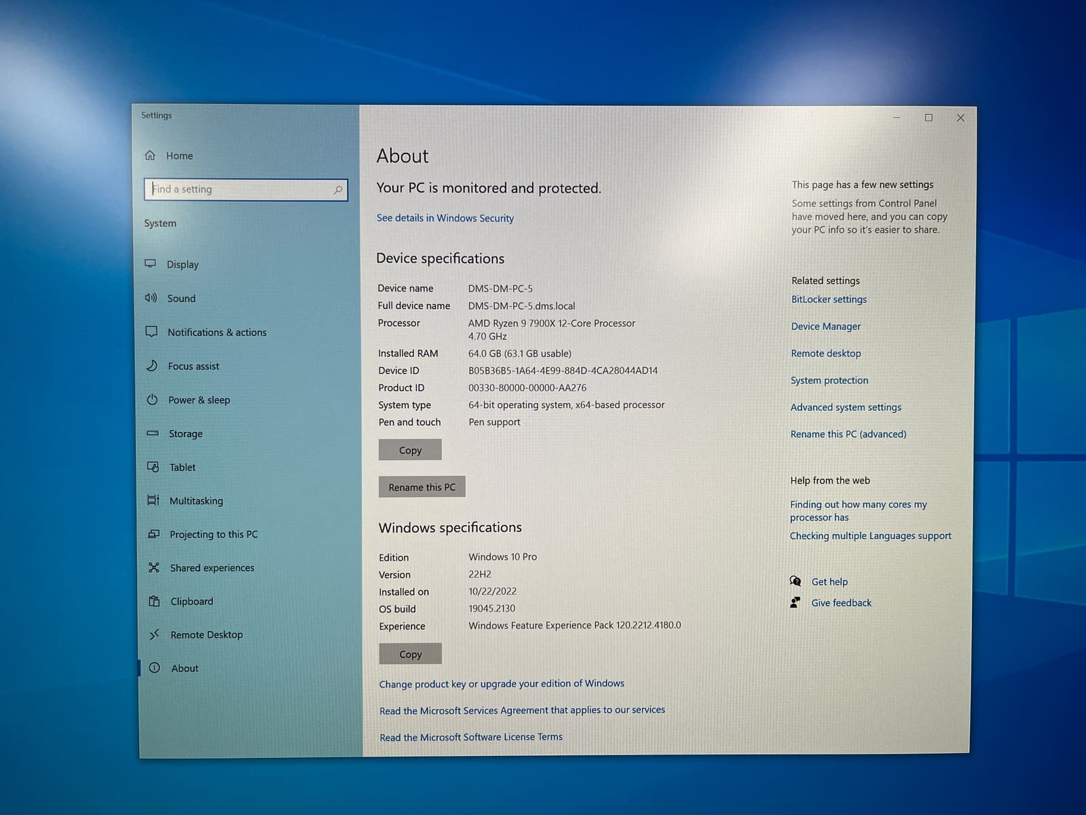Open the Home settings page
1086x815 pixels.
(179, 156)
